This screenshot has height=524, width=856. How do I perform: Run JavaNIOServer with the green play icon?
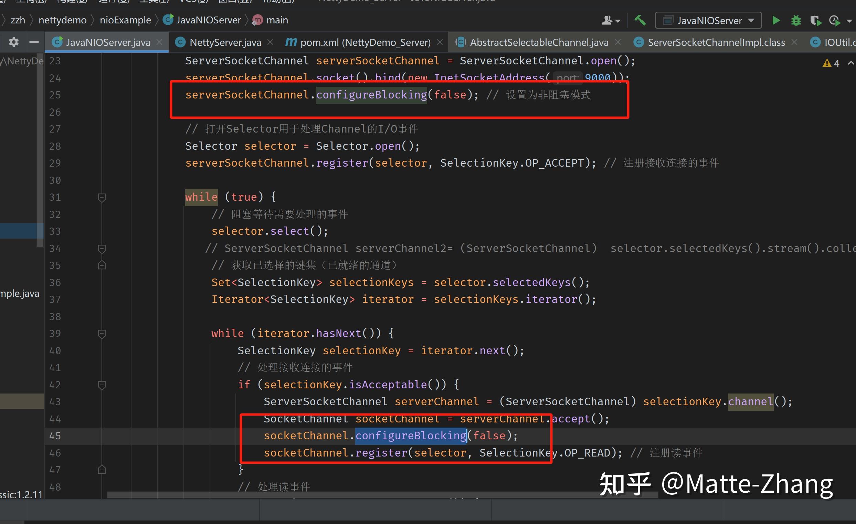click(776, 21)
